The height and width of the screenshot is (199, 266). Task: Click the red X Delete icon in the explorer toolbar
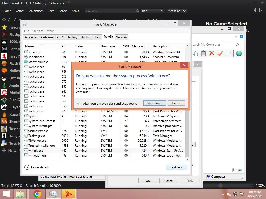click(x=212, y=53)
